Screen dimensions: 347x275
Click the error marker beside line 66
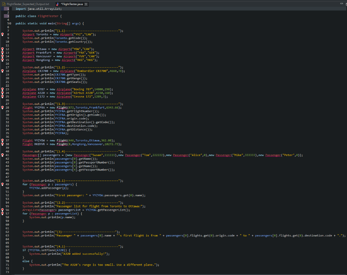click(x=2, y=247)
